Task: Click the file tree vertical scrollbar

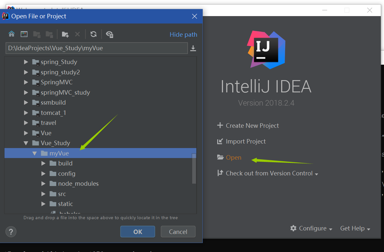Action: [194, 168]
